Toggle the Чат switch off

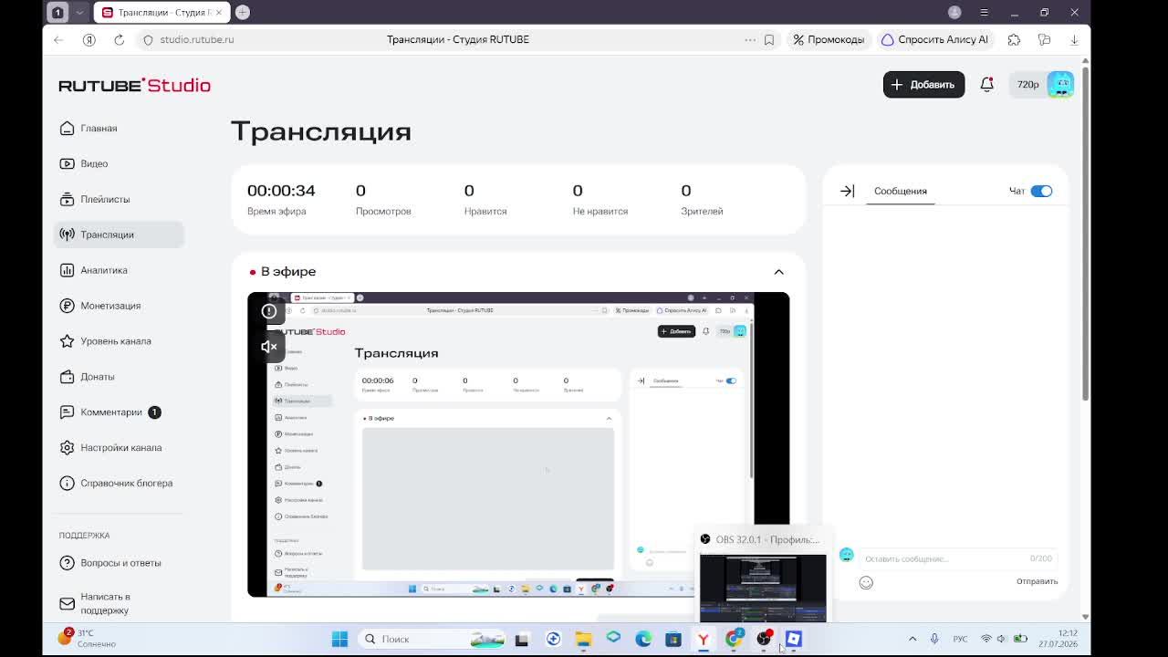click(1041, 191)
